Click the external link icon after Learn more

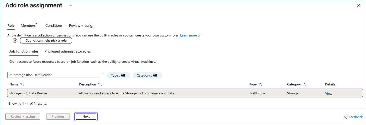click(x=199, y=35)
